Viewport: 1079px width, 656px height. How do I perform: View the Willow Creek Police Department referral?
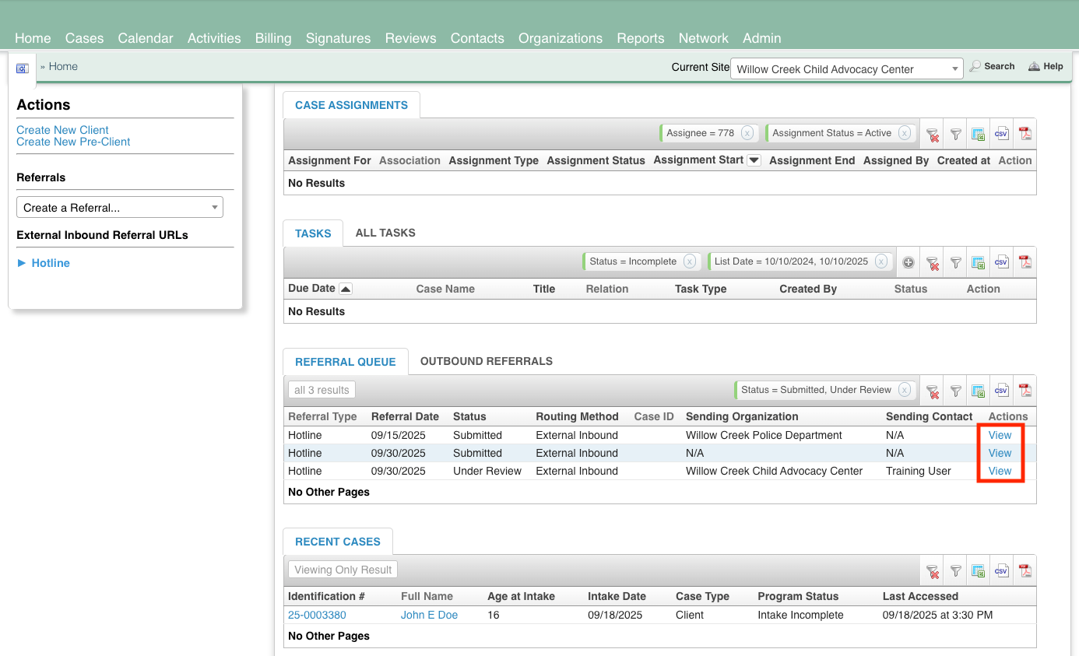pyautogui.click(x=1000, y=435)
